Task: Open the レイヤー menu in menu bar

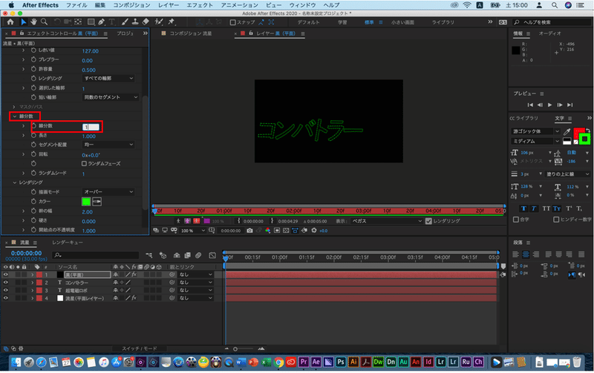Action: pyautogui.click(x=169, y=5)
